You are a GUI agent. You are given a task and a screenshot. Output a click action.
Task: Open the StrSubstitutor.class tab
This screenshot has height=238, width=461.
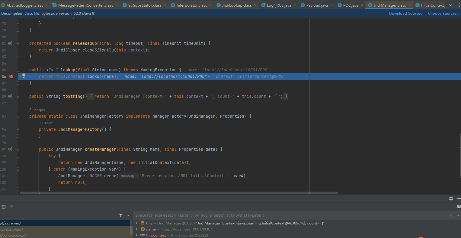(145, 5)
